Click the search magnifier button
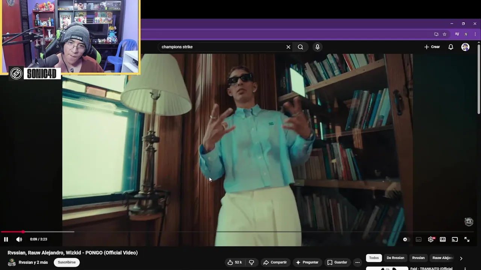The image size is (481, 270). (x=301, y=47)
